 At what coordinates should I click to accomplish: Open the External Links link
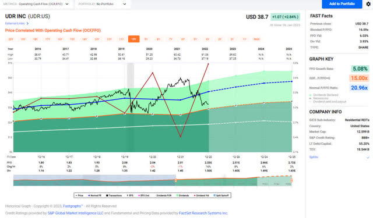point(15,23)
